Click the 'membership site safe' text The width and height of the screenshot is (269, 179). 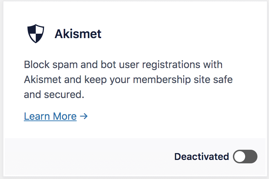tap(183, 80)
